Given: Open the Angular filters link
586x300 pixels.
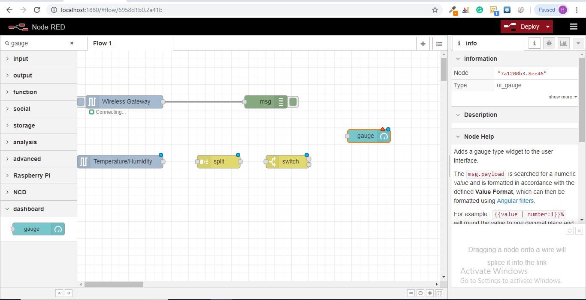Looking at the screenshot, I should tap(516, 201).
